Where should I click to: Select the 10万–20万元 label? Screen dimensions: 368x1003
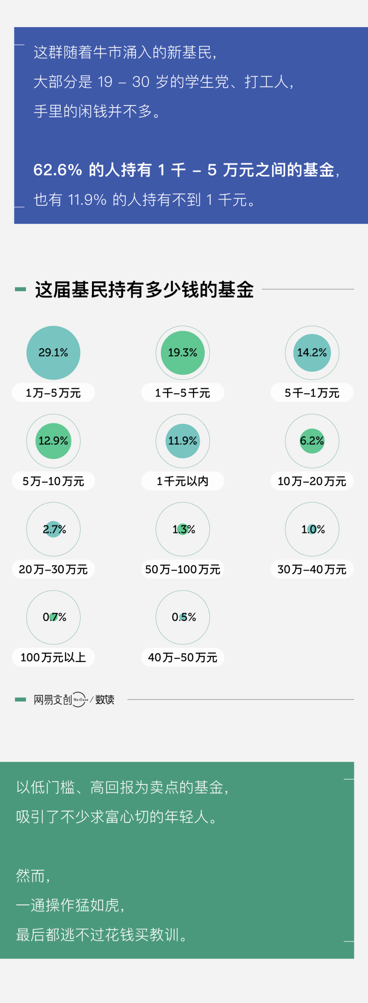(312, 481)
